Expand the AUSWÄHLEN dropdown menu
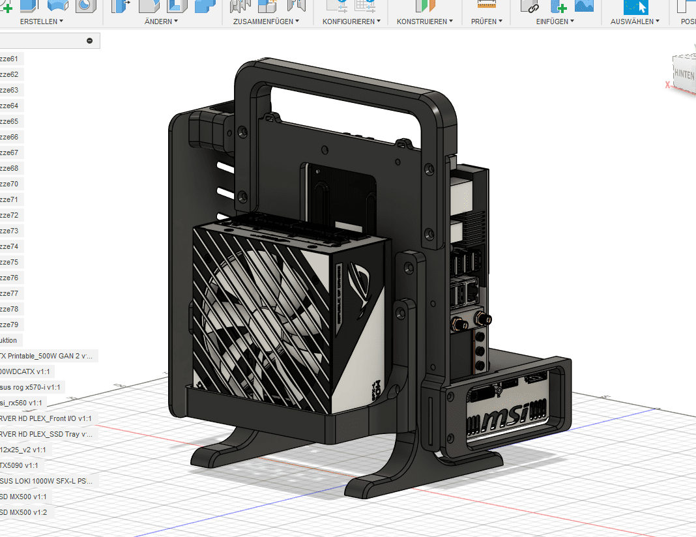 click(635, 22)
